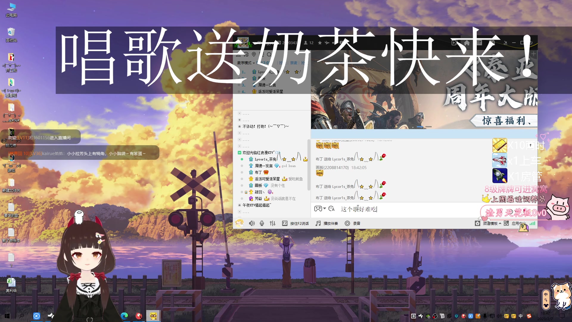Click the record circle icon
Screen dimensions: 572x322
347,223
